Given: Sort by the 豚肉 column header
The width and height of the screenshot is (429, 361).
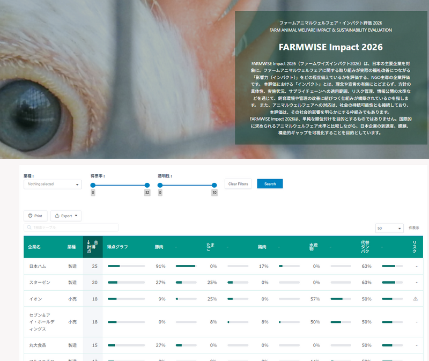Looking at the screenshot, I should (159, 247).
